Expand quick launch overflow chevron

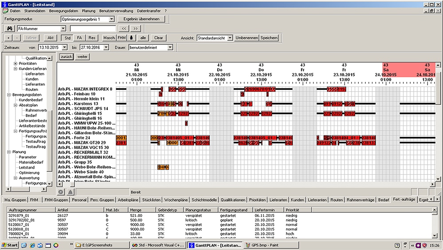click(x=71, y=244)
